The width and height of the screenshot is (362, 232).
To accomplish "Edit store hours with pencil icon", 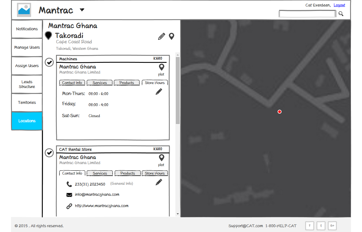I will pyautogui.click(x=159, y=92).
